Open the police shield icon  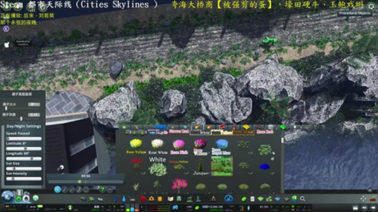160,199
